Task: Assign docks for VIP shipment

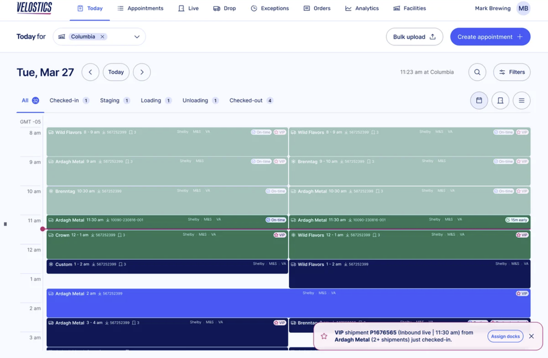Action: click(505, 337)
